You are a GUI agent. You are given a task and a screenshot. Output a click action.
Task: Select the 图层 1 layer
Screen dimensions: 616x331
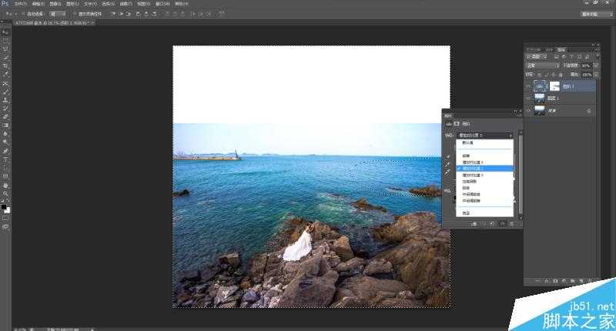pos(561,99)
